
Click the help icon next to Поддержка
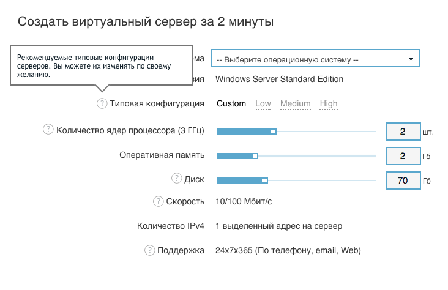point(149,250)
